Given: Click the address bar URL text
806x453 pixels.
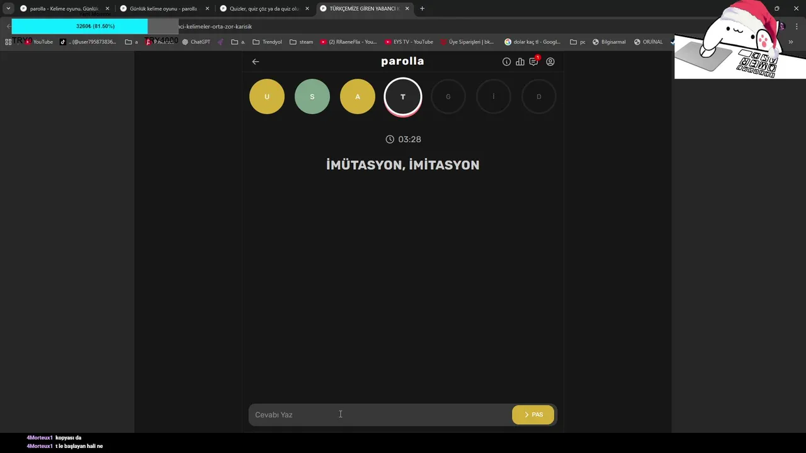Looking at the screenshot, I should 215,26.
